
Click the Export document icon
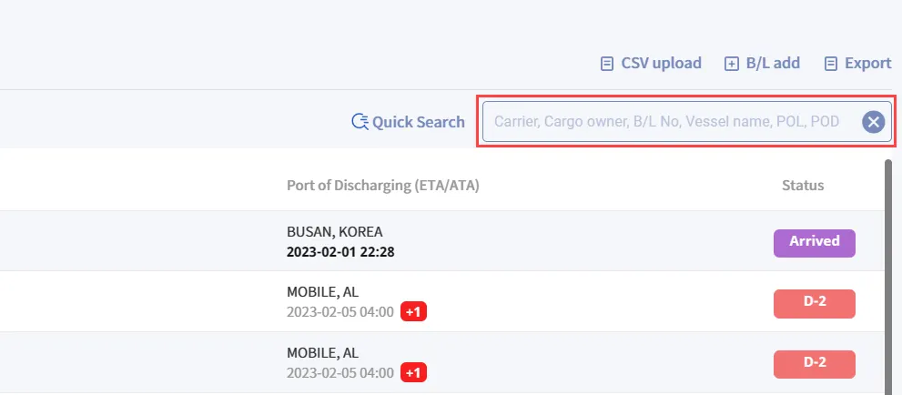coord(831,63)
